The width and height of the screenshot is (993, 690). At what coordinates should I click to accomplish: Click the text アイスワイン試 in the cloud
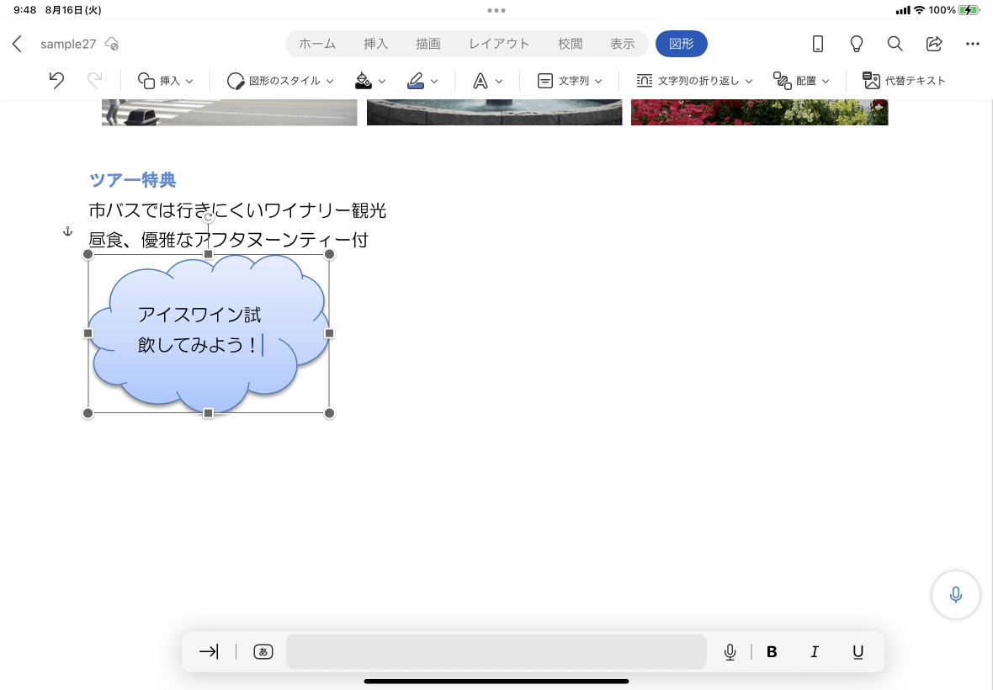coord(199,315)
